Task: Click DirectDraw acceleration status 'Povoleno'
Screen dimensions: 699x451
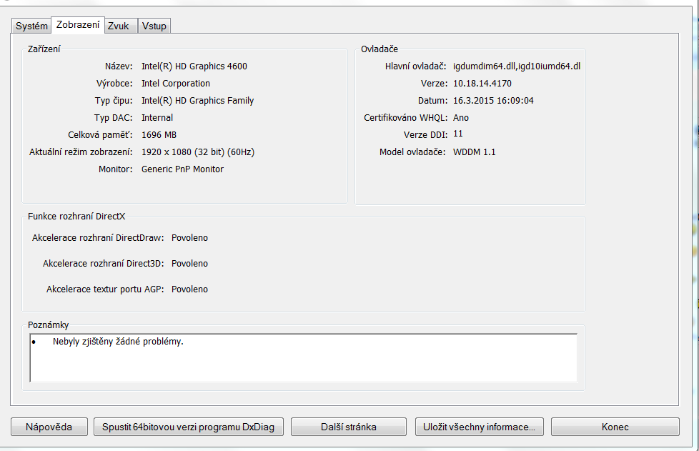Action: pyautogui.click(x=189, y=237)
